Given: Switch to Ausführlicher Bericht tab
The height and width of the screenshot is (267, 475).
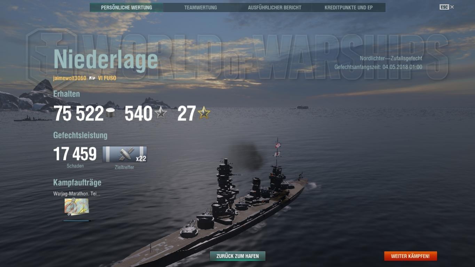Looking at the screenshot, I should (x=275, y=7).
